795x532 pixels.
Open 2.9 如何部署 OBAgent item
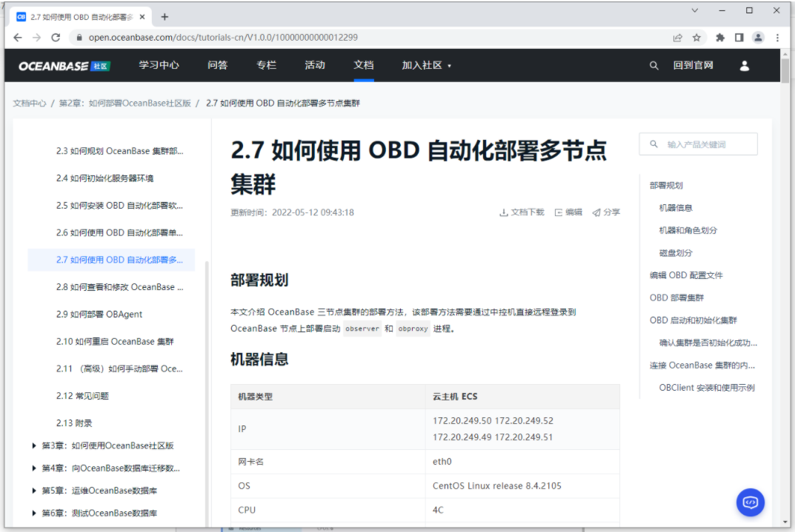[99, 314]
